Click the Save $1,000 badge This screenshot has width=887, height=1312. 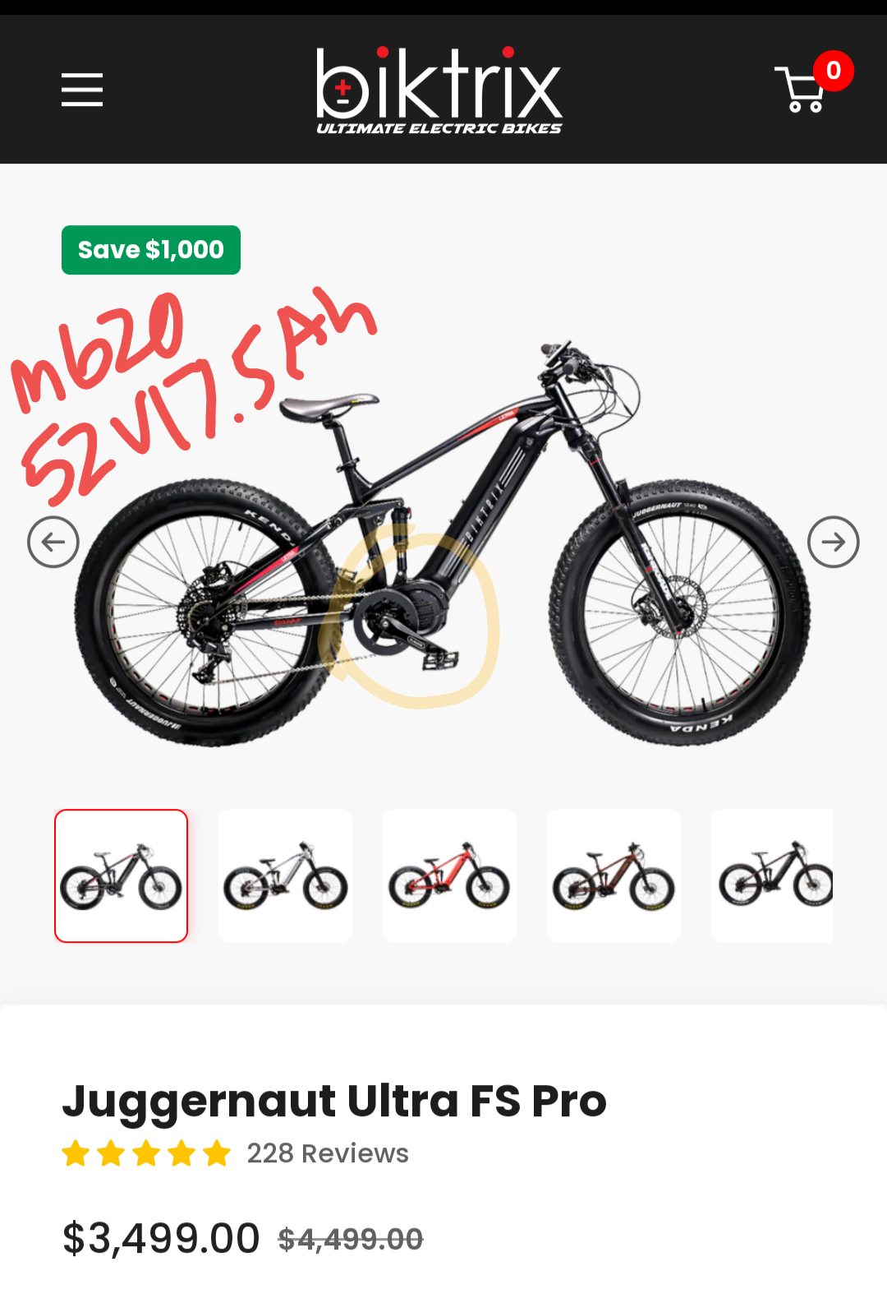pos(151,250)
